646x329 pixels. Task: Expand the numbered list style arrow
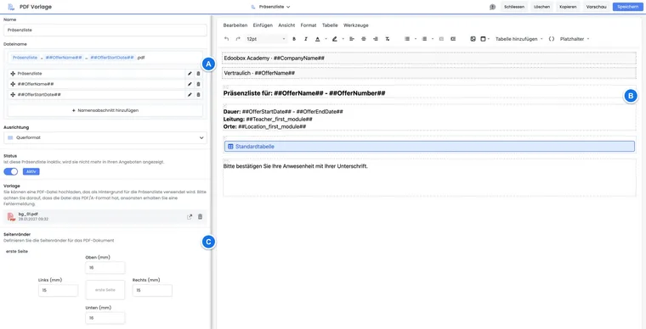coord(433,39)
